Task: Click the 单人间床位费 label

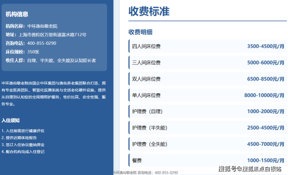Action: (146, 95)
